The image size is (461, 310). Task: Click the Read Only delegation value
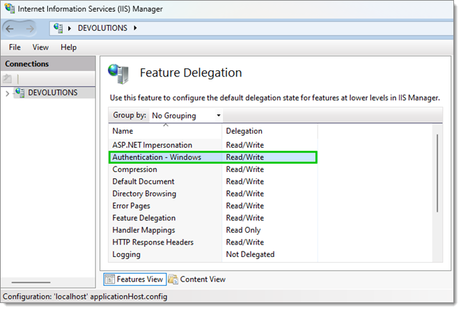243,230
